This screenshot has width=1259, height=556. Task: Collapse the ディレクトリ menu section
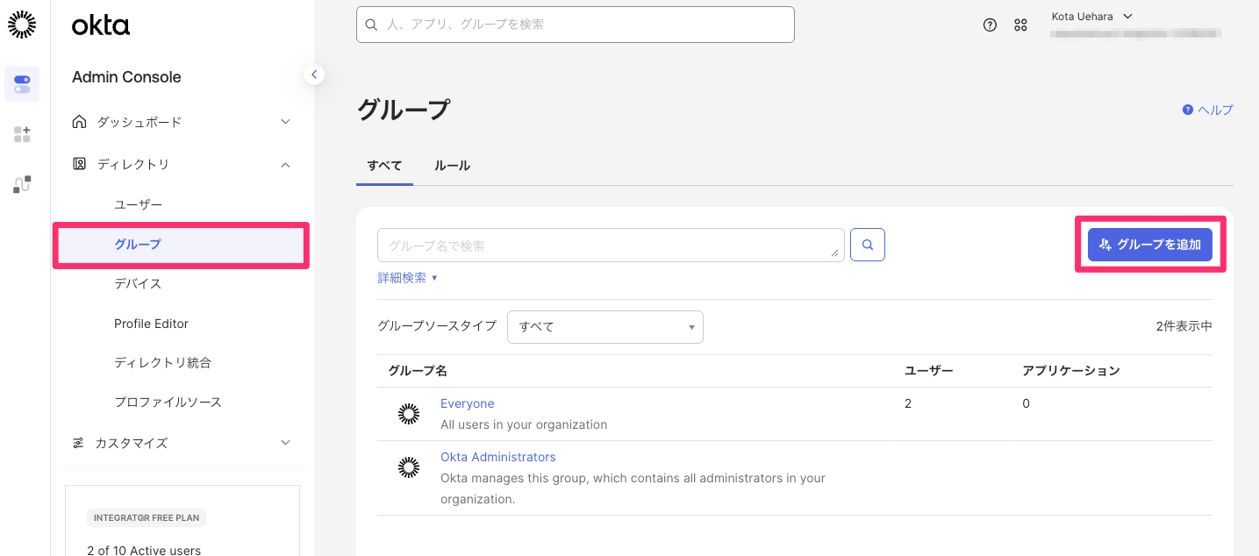182,164
